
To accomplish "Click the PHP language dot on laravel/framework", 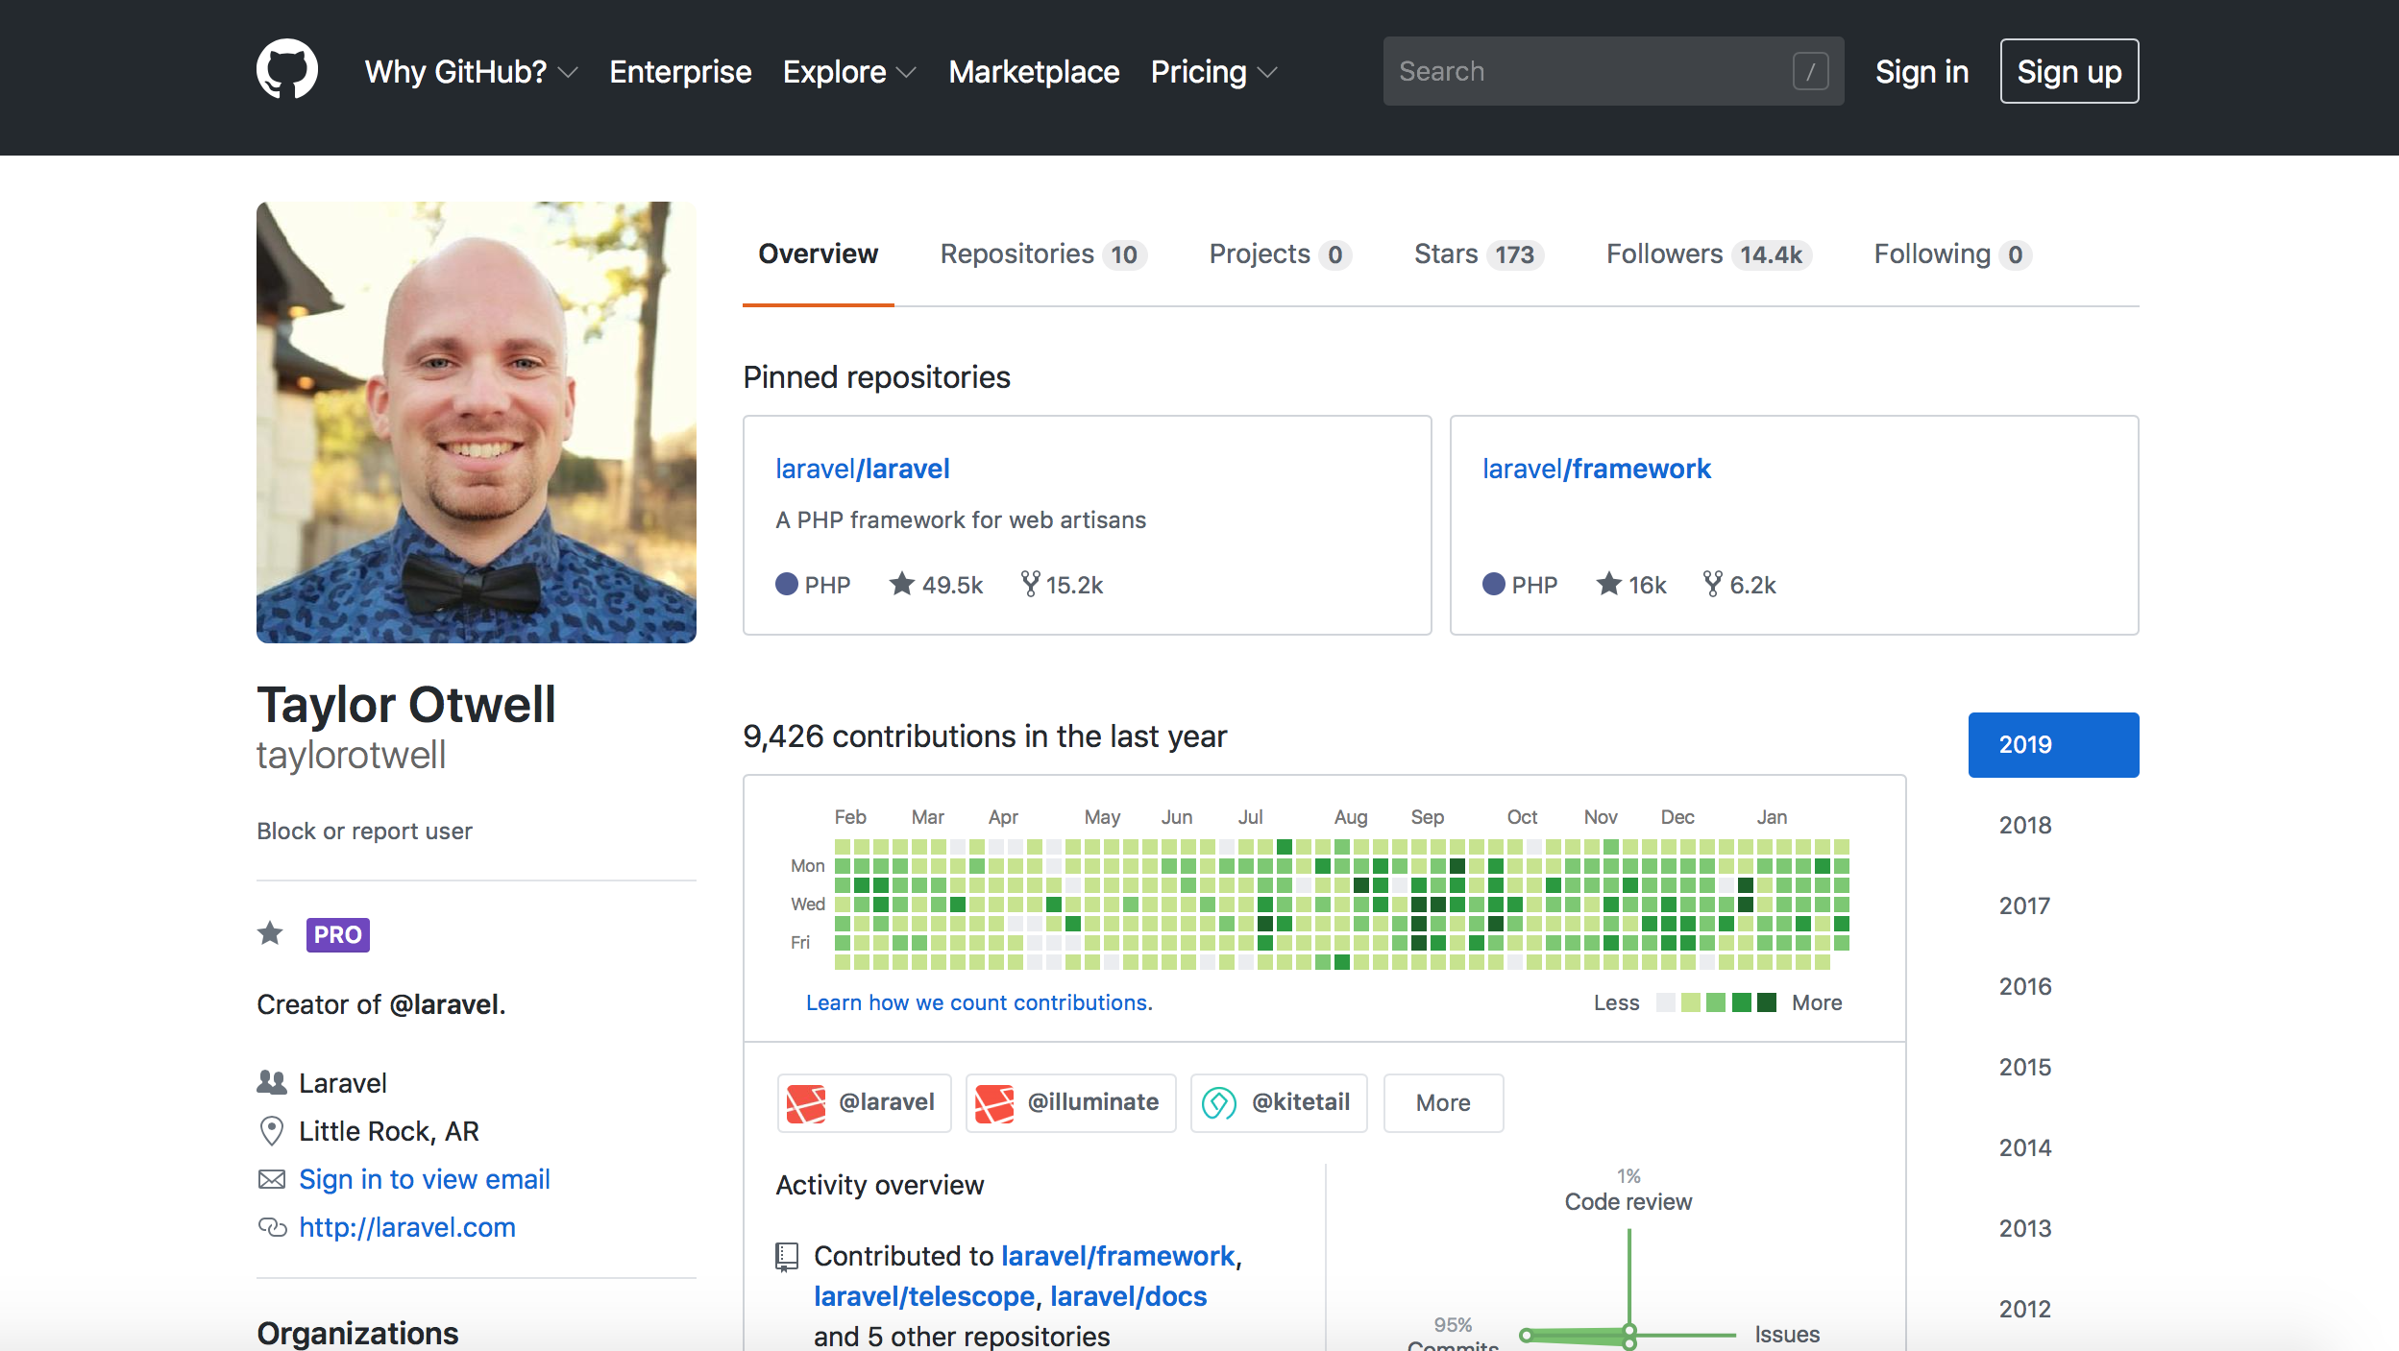I will [x=1494, y=584].
